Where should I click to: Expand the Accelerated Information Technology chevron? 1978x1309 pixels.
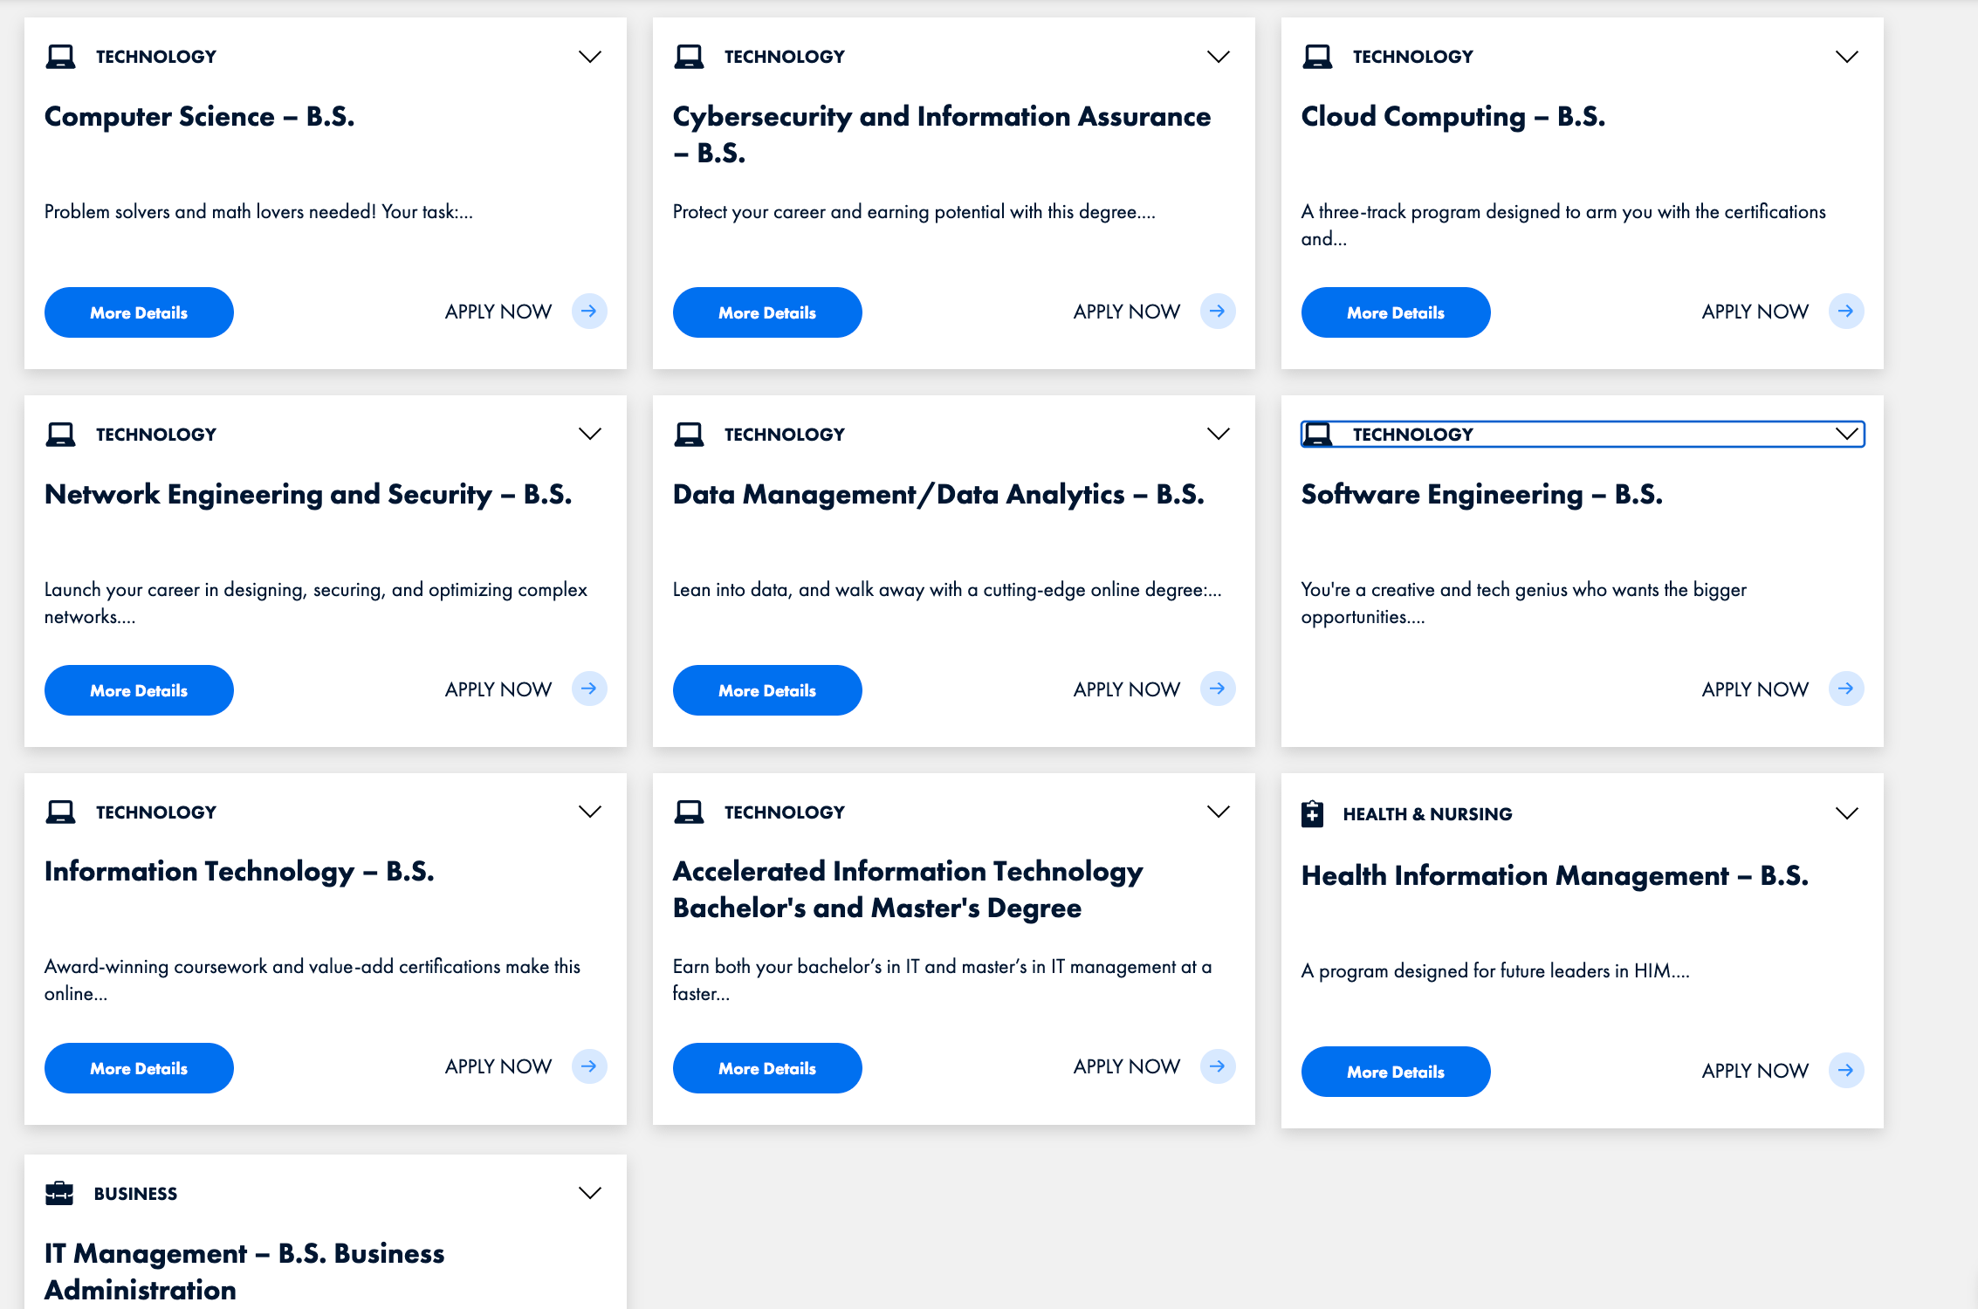click(x=1219, y=812)
